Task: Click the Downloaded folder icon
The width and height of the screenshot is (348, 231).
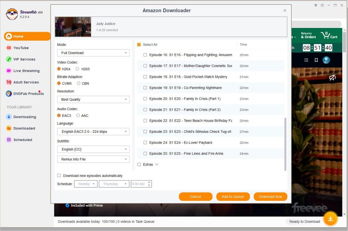Action: coord(9,128)
